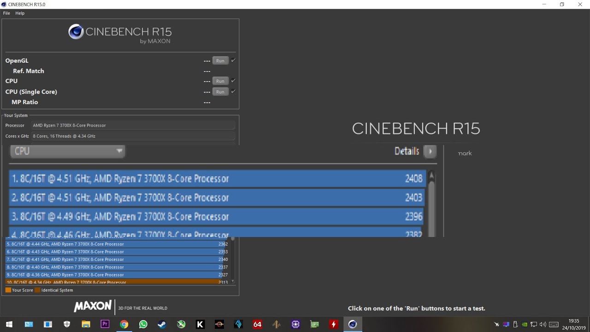Click the Processor name field

[x=133, y=125]
